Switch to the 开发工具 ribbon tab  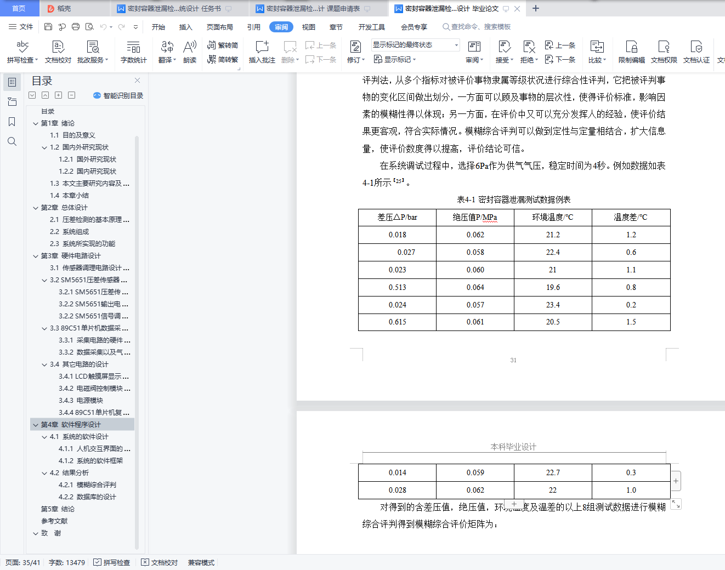372,27
